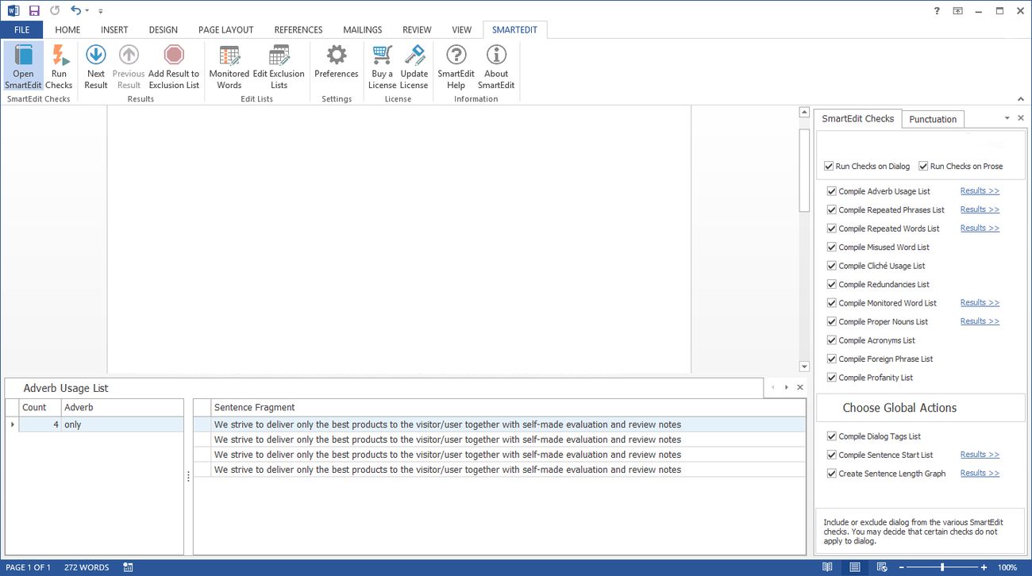The height and width of the screenshot is (576, 1032).
Task: Open the FILE tab
Action: 21,30
